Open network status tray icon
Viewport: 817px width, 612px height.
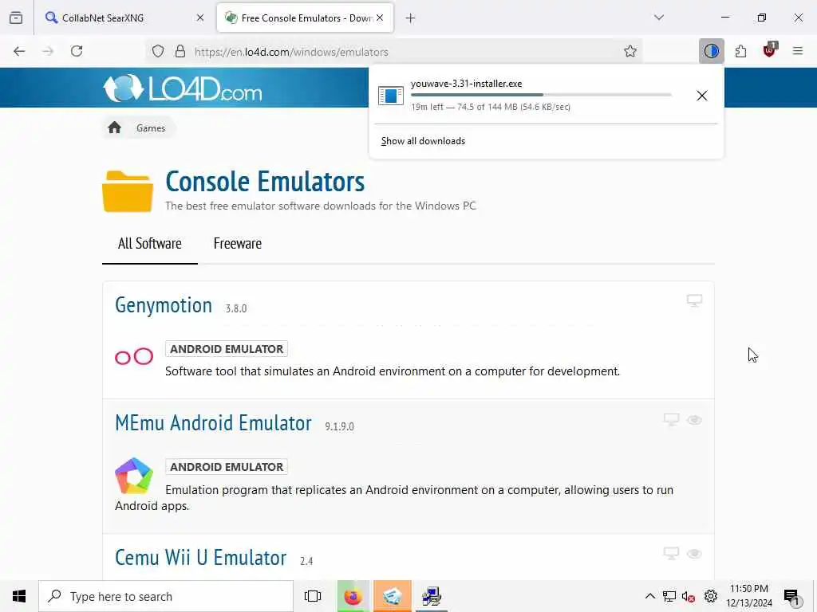point(669,596)
